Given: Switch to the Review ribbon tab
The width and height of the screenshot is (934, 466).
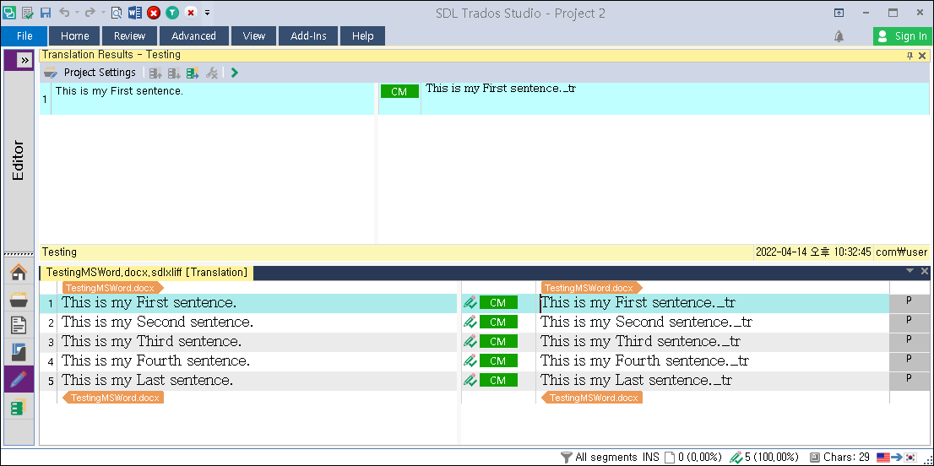Looking at the screenshot, I should point(130,35).
